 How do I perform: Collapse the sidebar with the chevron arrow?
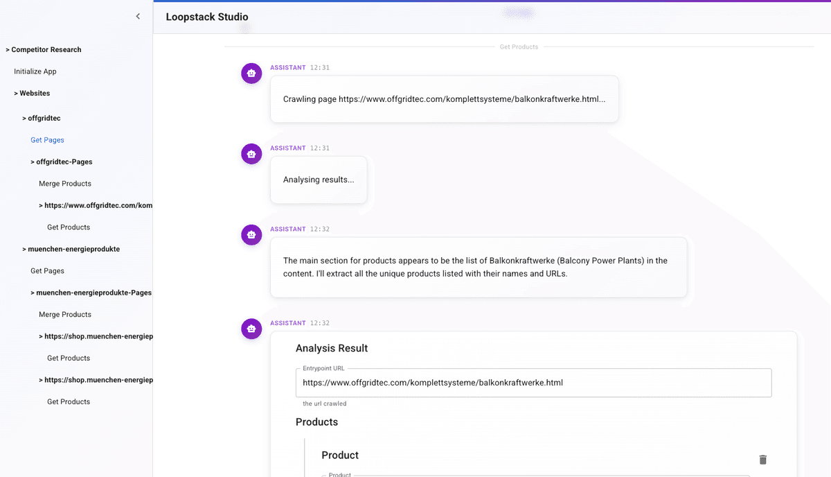138,17
